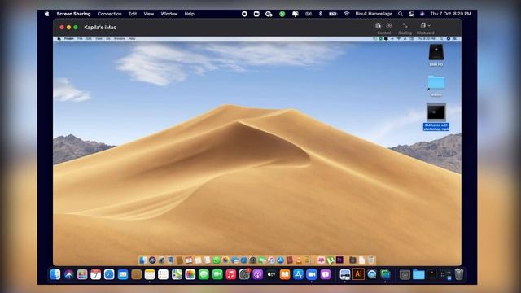
Task: Open Reminders from the host Dock
Action: tap(163, 274)
